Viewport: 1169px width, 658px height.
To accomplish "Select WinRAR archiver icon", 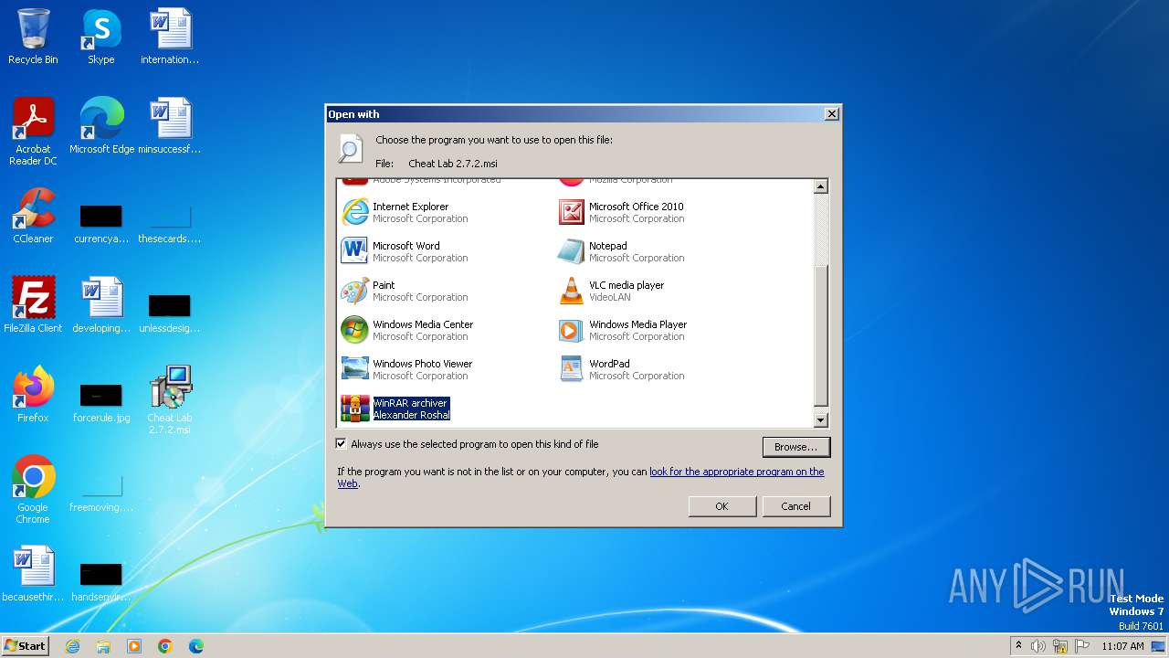I will click(354, 409).
